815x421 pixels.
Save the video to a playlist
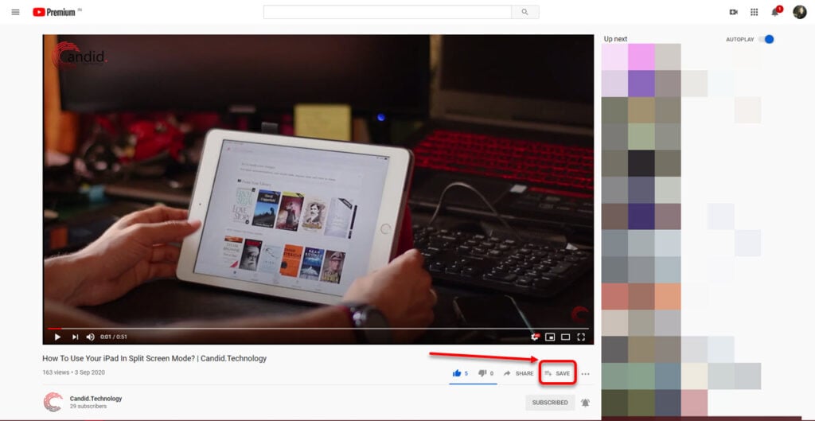click(557, 373)
